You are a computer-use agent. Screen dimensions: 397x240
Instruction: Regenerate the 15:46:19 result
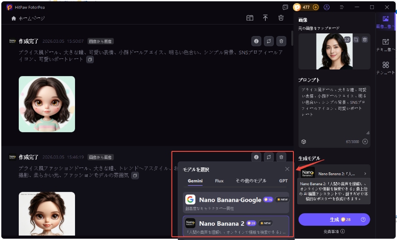[x=269, y=157]
